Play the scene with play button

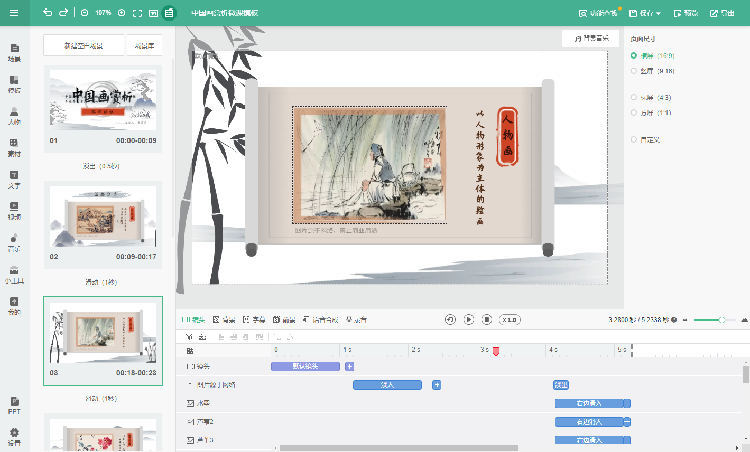coord(469,319)
